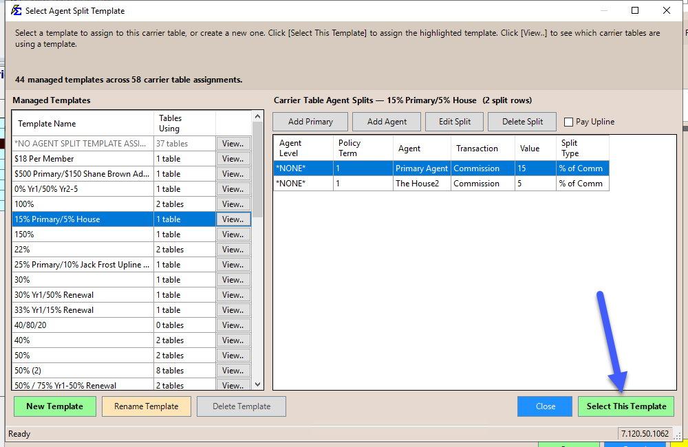The image size is (688, 447).
Task: Sort by Template Name column header
Action: click(x=83, y=124)
